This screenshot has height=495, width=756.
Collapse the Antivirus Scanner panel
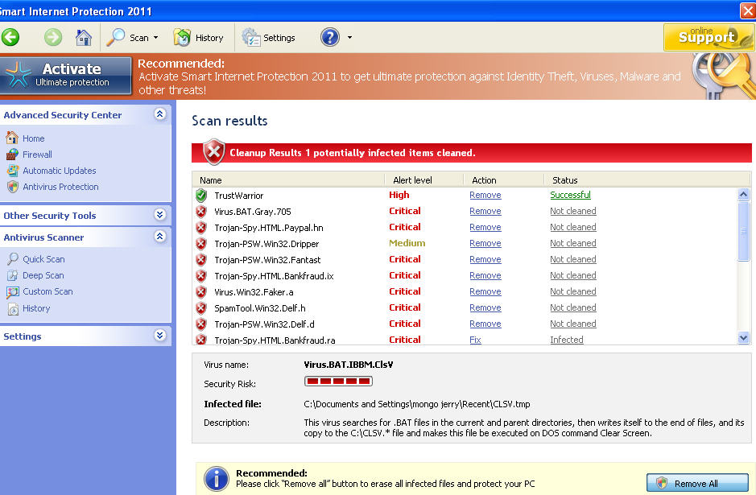tap(160, 236)
